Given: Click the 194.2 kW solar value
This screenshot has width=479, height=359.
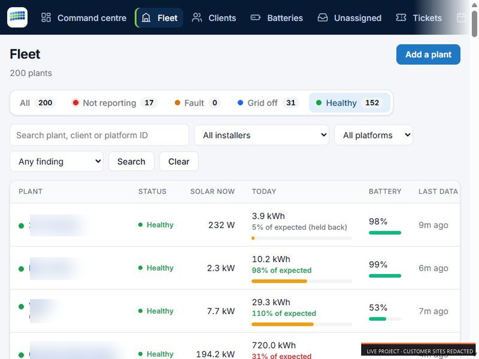Looking at the screenshot, I should tap(216, 354).
